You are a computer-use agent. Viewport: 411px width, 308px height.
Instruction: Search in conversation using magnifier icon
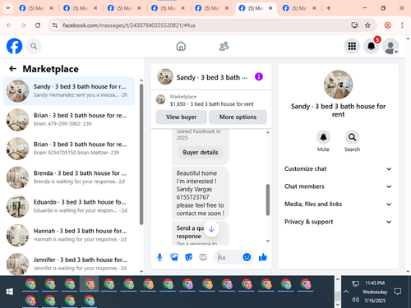352,137
